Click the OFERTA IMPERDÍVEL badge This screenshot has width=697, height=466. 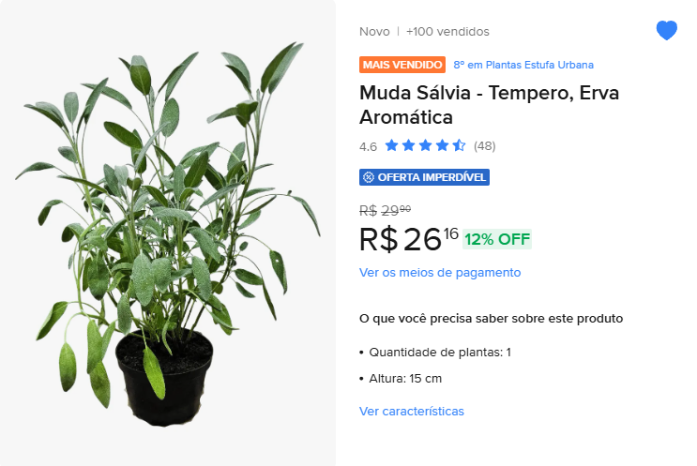pyautogui.click(x=424, y=177)
